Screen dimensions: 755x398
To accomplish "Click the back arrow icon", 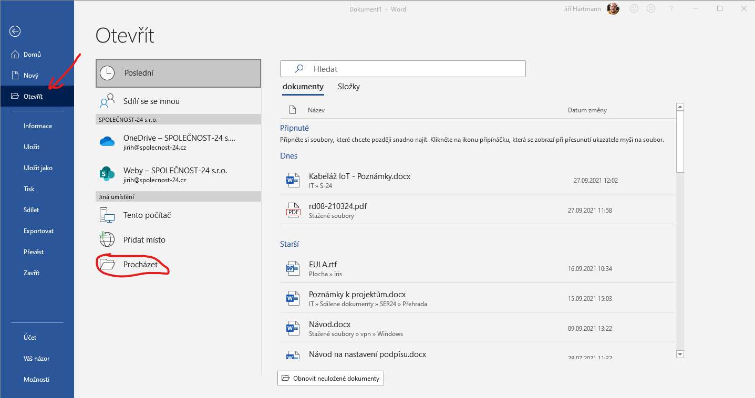I will (15, 32).
